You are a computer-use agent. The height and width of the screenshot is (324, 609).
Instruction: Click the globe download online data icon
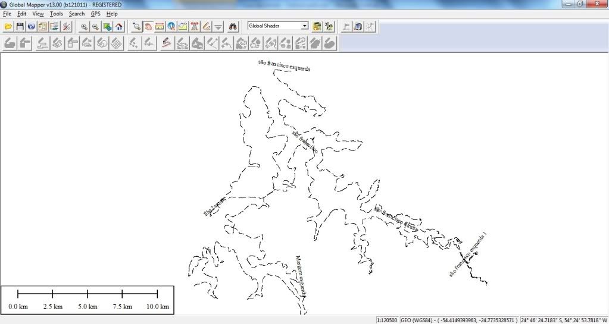31,26
